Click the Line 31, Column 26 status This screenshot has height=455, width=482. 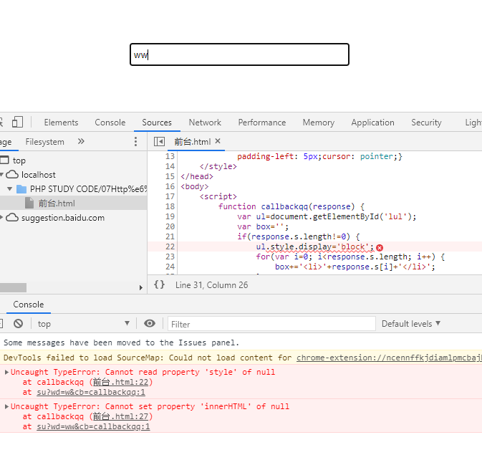(211, 285)
